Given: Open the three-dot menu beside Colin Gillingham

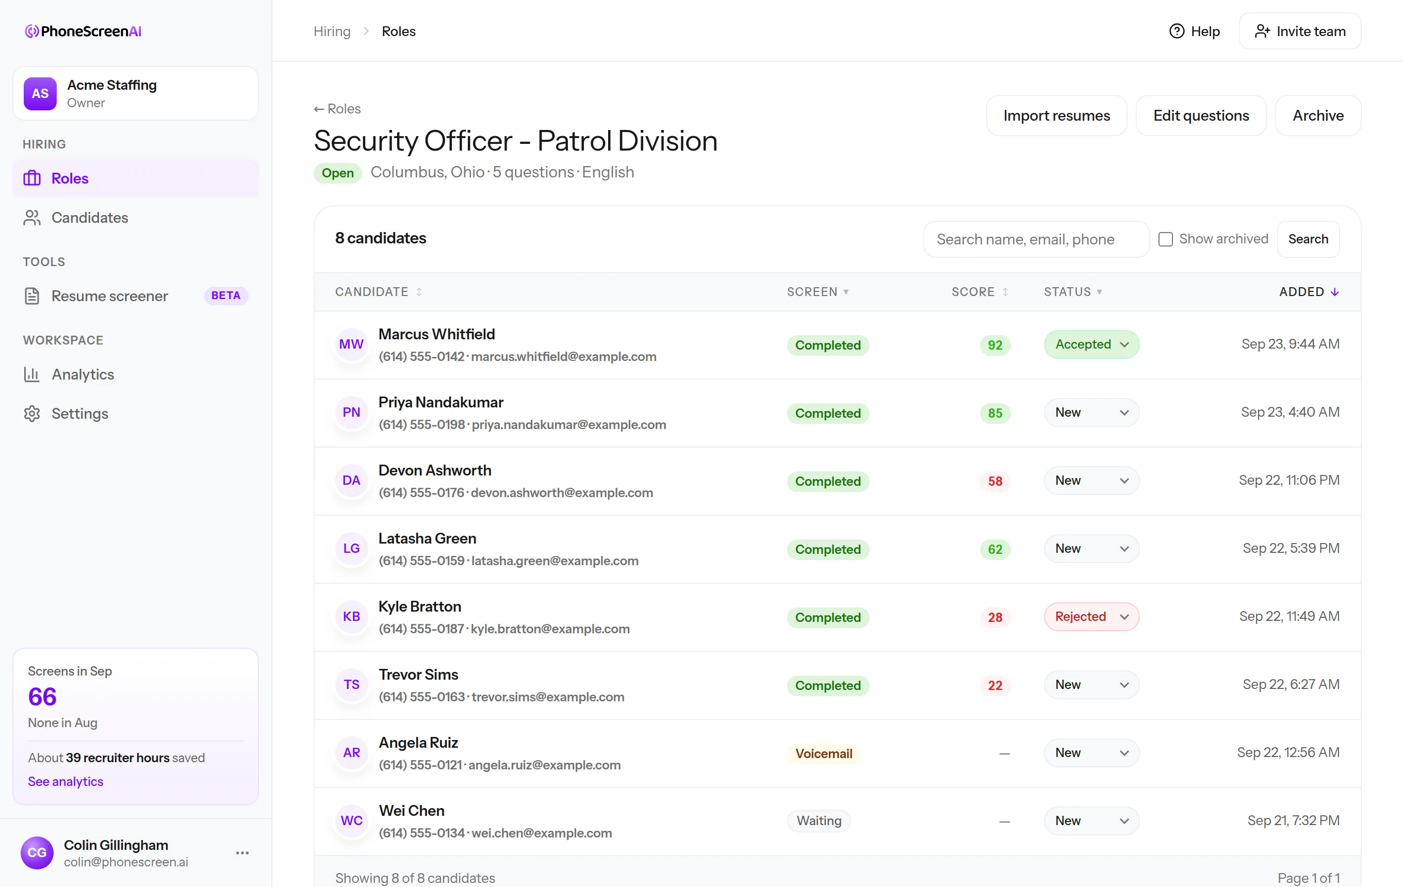Looking at the screenshot, I should [242, 852].
